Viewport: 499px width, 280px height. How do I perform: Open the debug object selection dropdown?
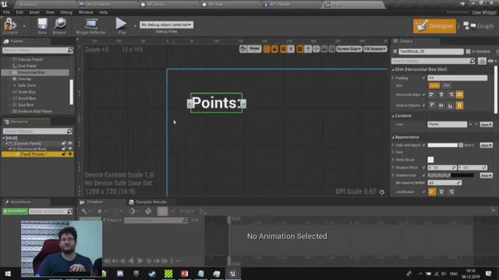click(x=166, y=24)
